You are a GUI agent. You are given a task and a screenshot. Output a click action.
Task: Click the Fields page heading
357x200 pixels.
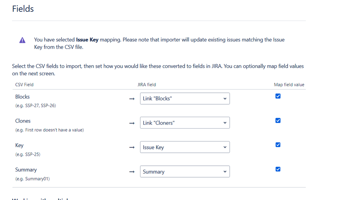point(23,9)
